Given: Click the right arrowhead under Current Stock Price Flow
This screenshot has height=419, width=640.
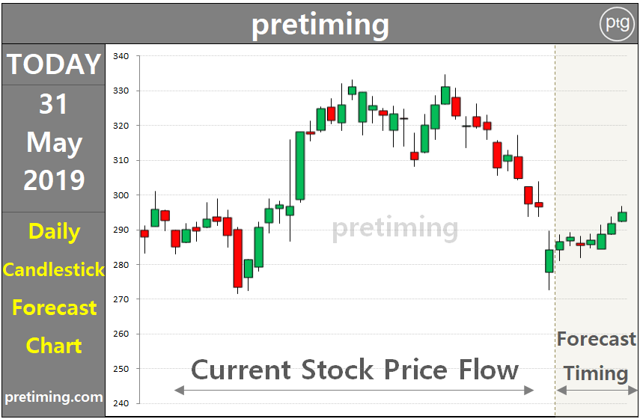Looking at the screenshot, I should (530, 390).
